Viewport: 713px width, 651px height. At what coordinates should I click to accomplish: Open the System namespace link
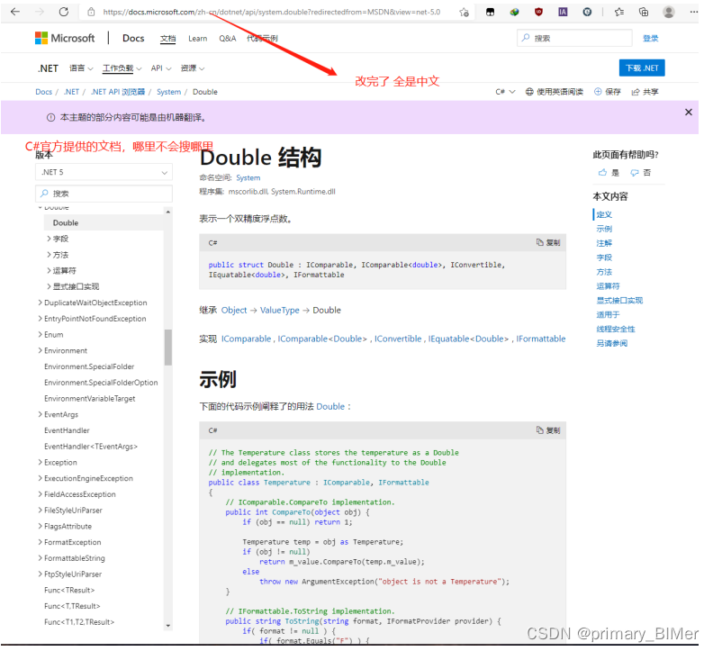[248, 178]
